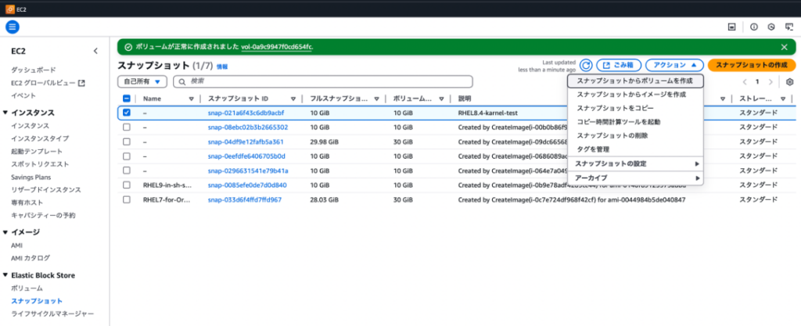Dismiss the green success notification
The height and width of the screenshot is (326, 801).
(x=785, y=47)
